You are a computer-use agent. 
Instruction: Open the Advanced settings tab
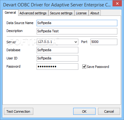tap(33, 13)
